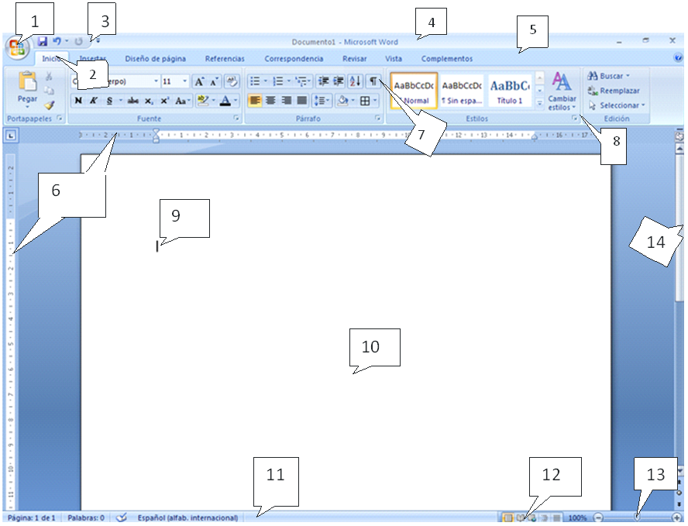Switch to Web layout view in status bar
Viewport: 688px width, 526px height.
(x=532, y=517)
